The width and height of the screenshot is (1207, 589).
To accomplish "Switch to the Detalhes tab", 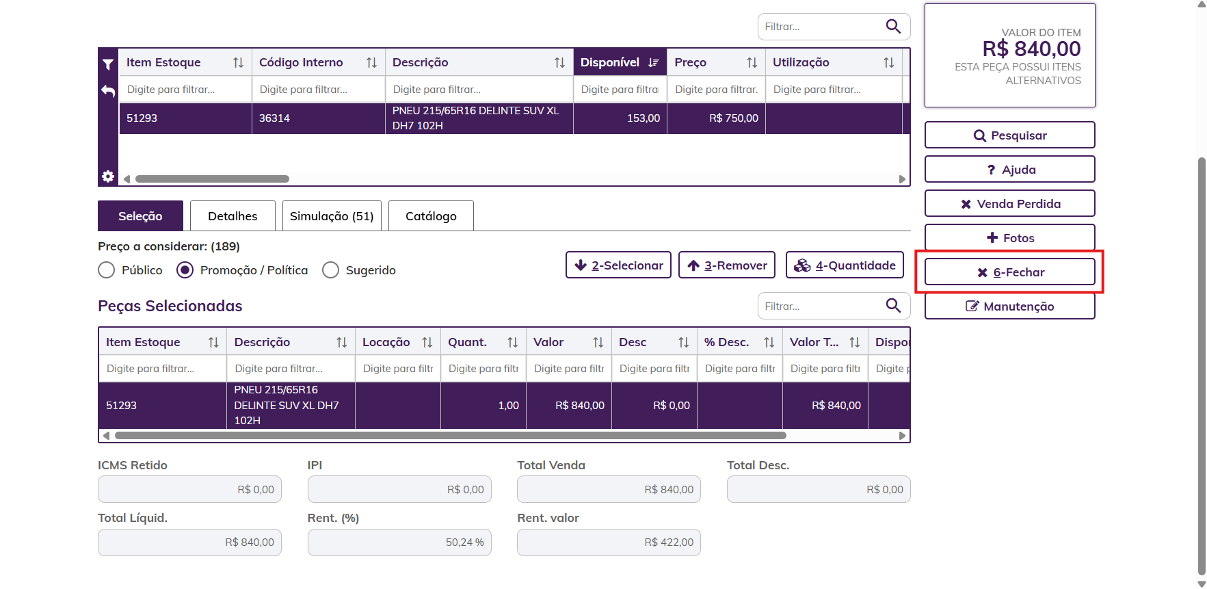I will pyautogui.click(x=233, y=216).
